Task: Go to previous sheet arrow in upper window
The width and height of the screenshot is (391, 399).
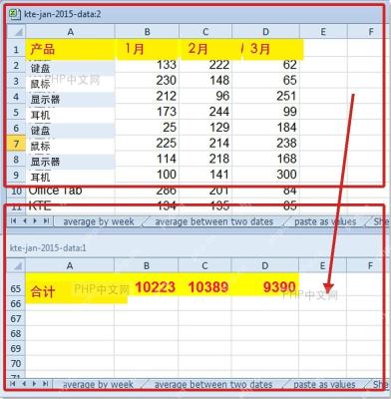Action: point(25,221)
